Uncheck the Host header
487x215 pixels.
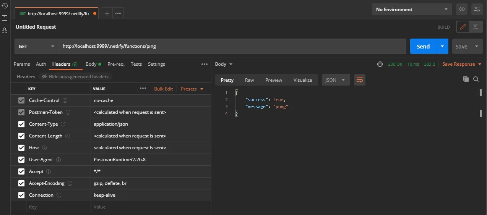tap(21, 148)
